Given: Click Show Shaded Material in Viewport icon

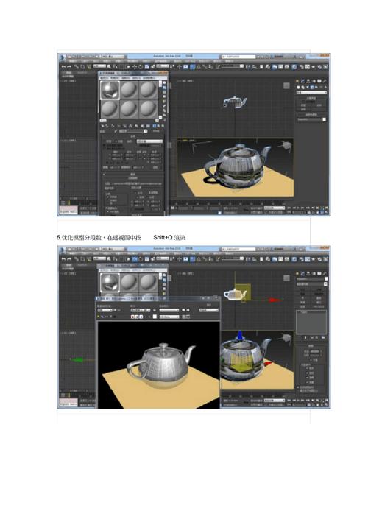Looking at the screenshot, I should [x=149, y=126].
